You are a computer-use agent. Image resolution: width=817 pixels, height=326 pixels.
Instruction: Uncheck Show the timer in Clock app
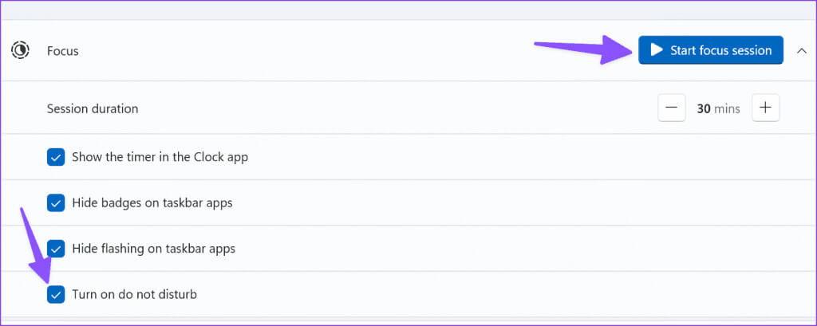[56, 157]
